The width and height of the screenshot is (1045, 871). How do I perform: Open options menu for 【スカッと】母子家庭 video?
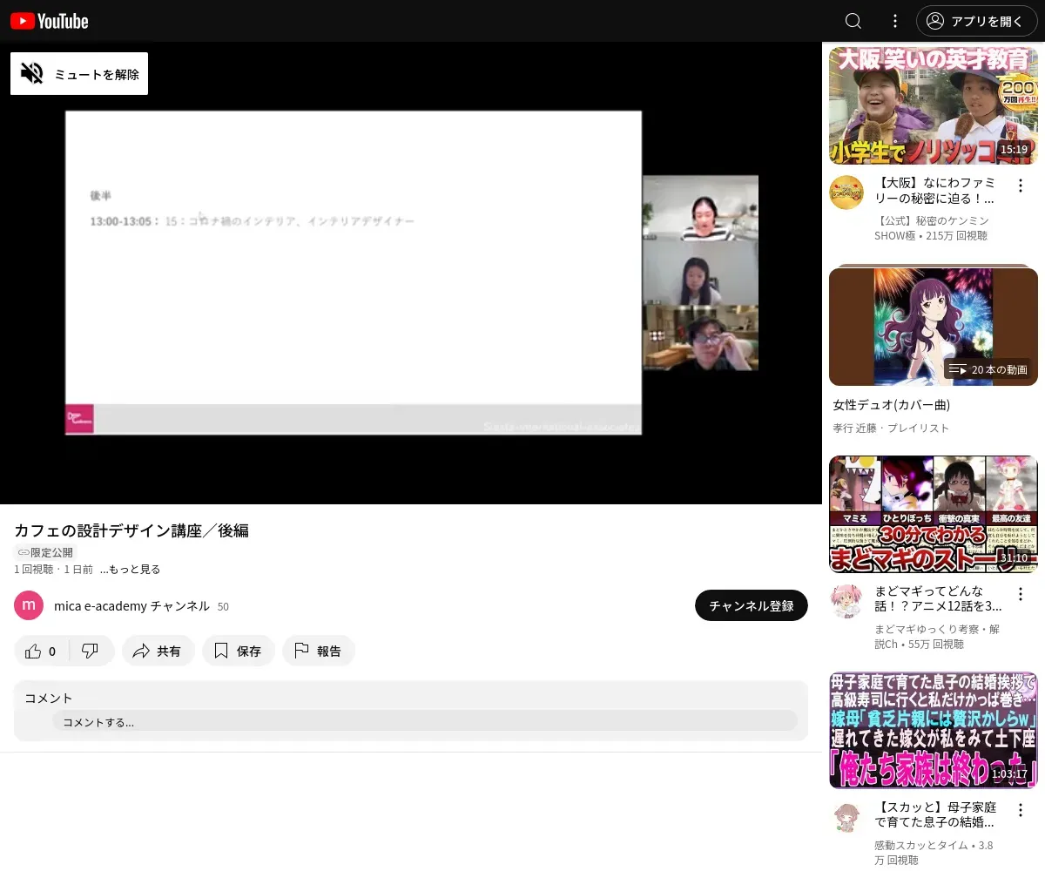(x=1021, y=810)
